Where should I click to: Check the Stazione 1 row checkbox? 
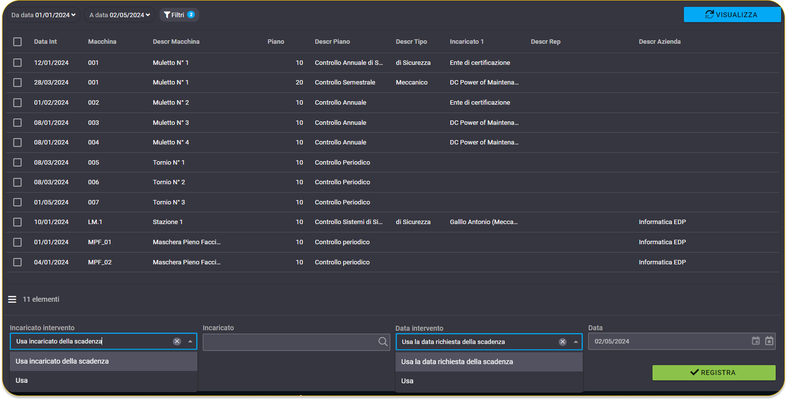coord(18,222)
